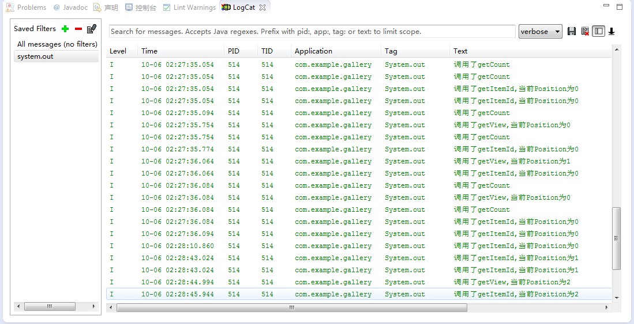Focus the log message search field

(x=312, y=32)
